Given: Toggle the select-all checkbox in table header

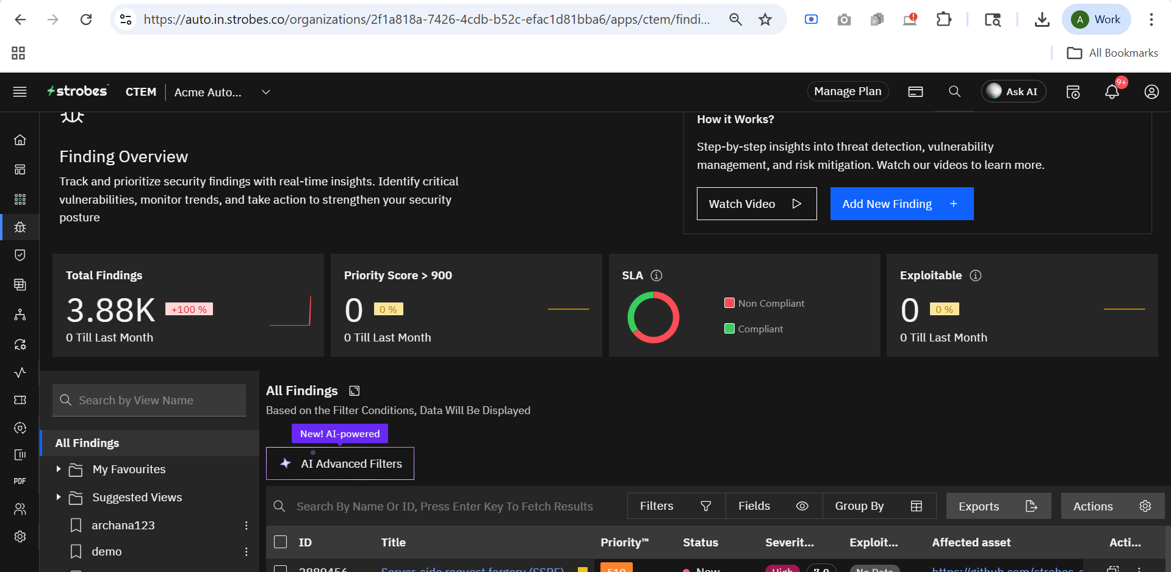Looking at the screenshot, I should pyautogui.click(x=281, y=542).
